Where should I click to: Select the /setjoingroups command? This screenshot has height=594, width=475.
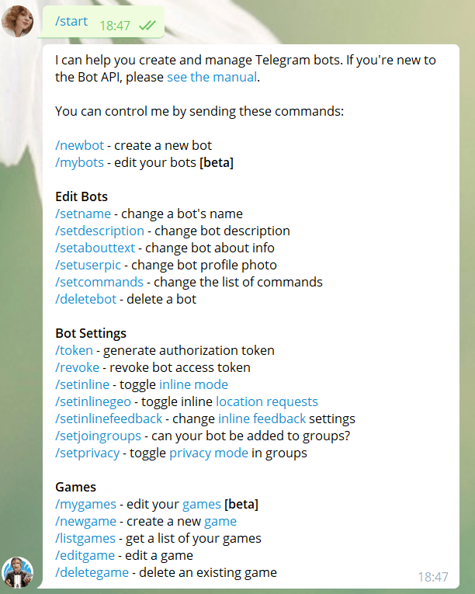tap(98, 436)
